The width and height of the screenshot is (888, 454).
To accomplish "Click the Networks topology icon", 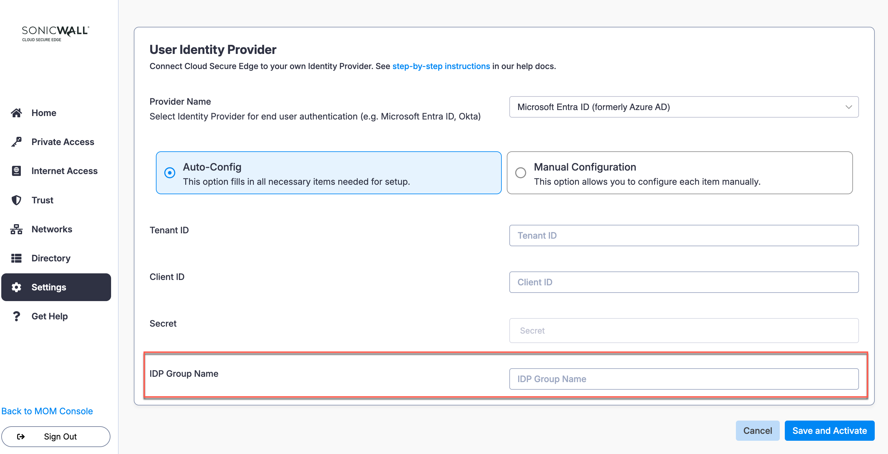I will coord(16,229).
